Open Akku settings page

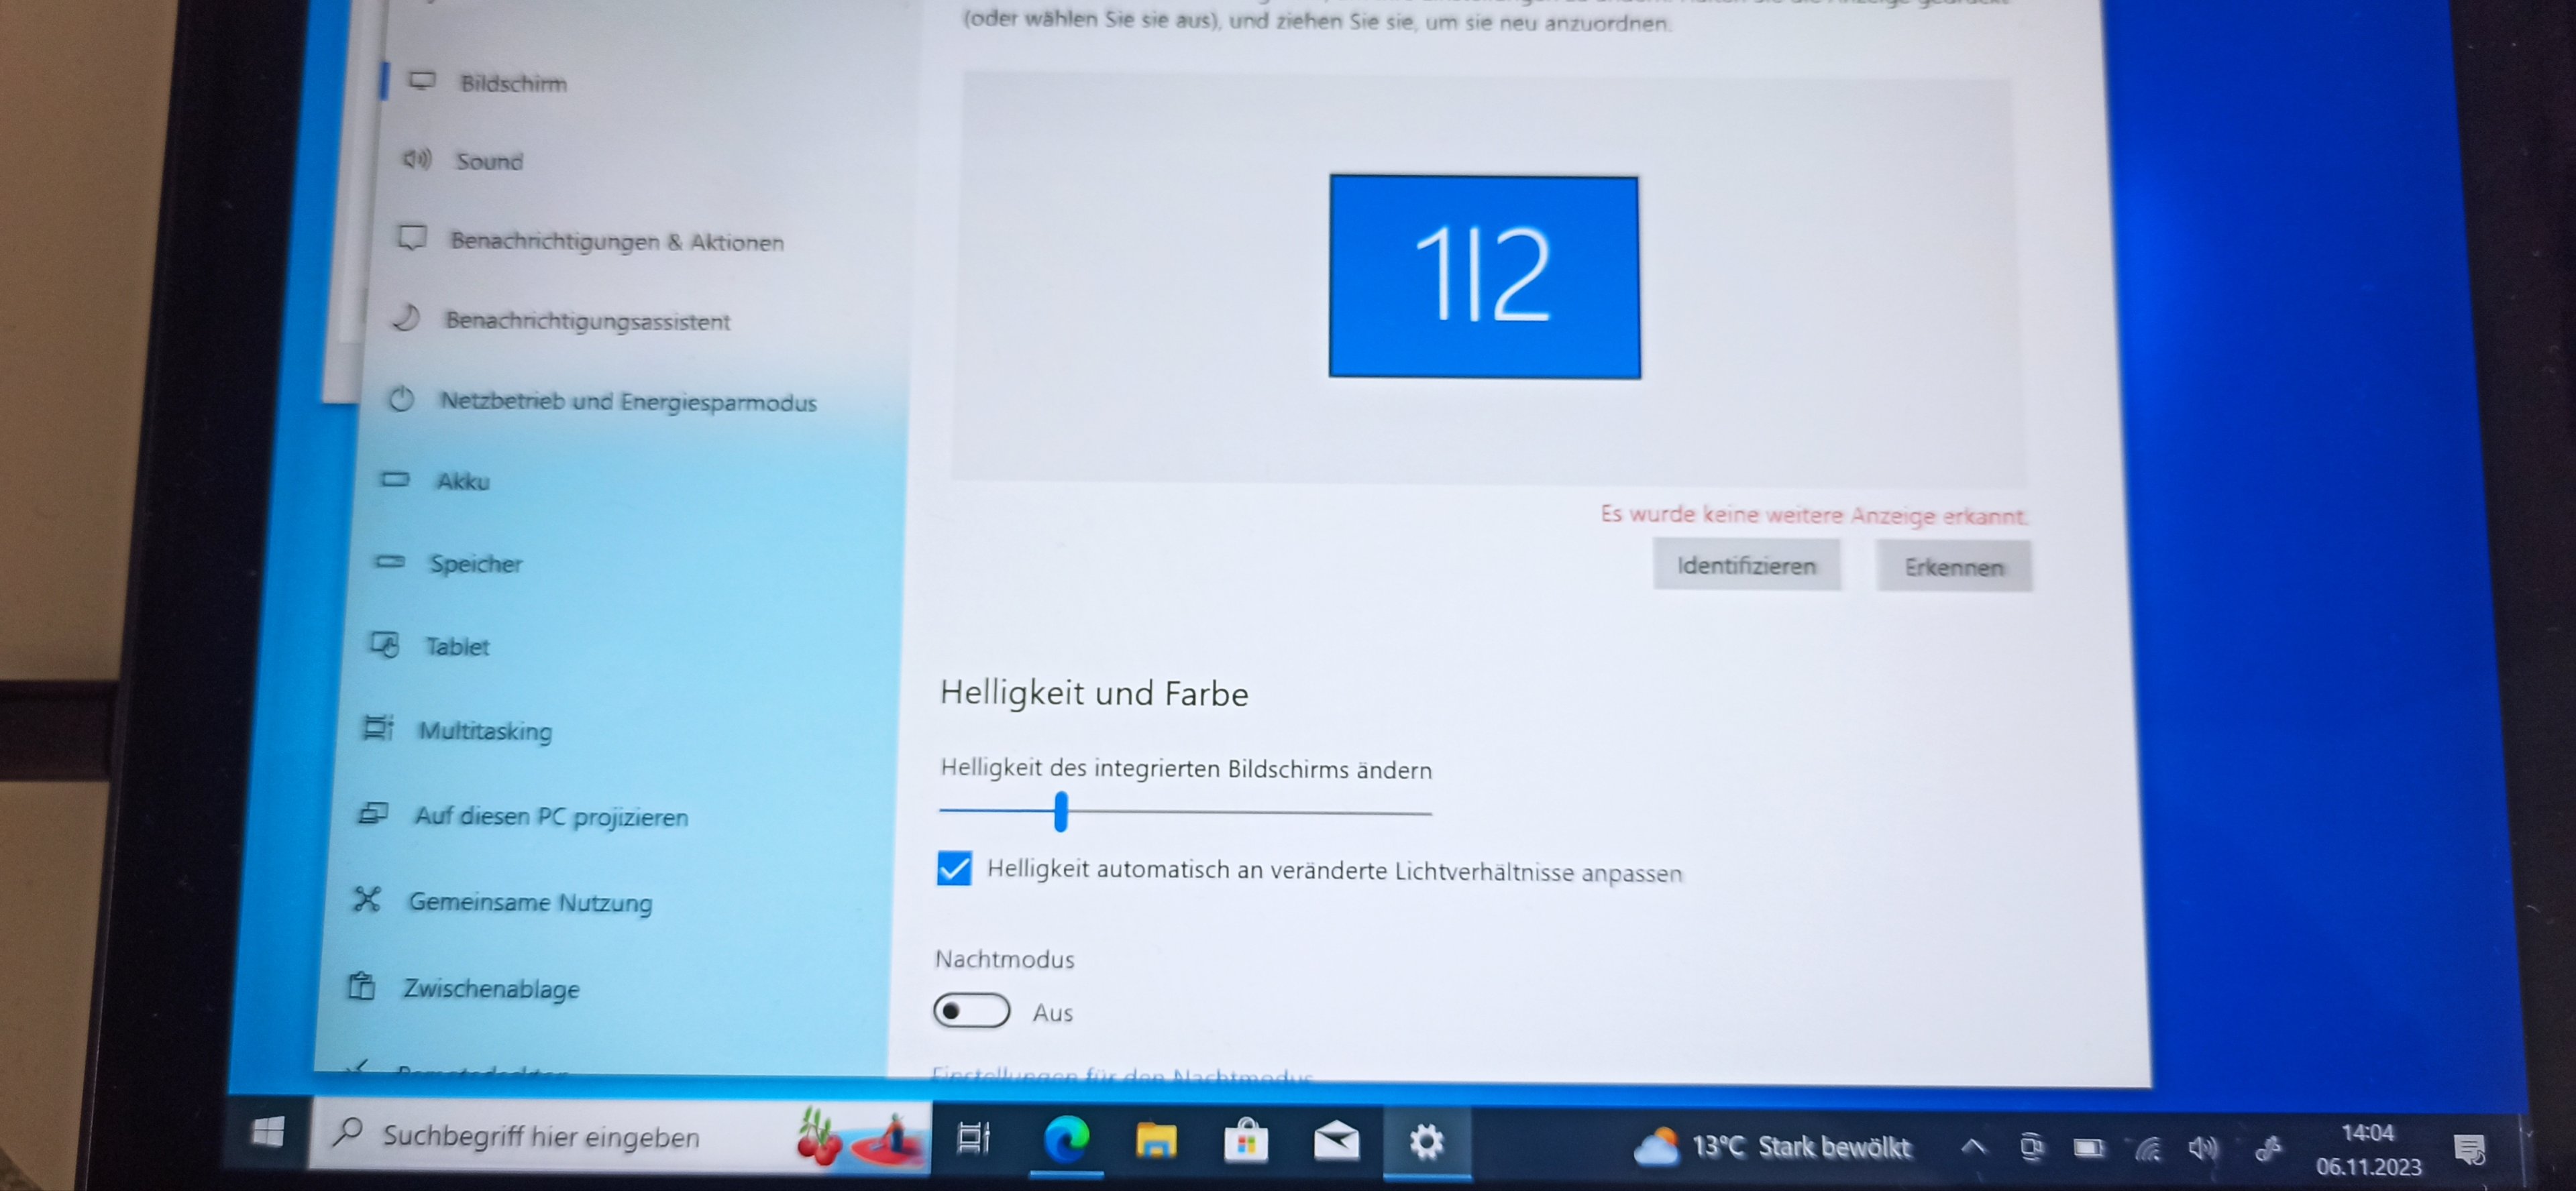(x=463, y=482)
